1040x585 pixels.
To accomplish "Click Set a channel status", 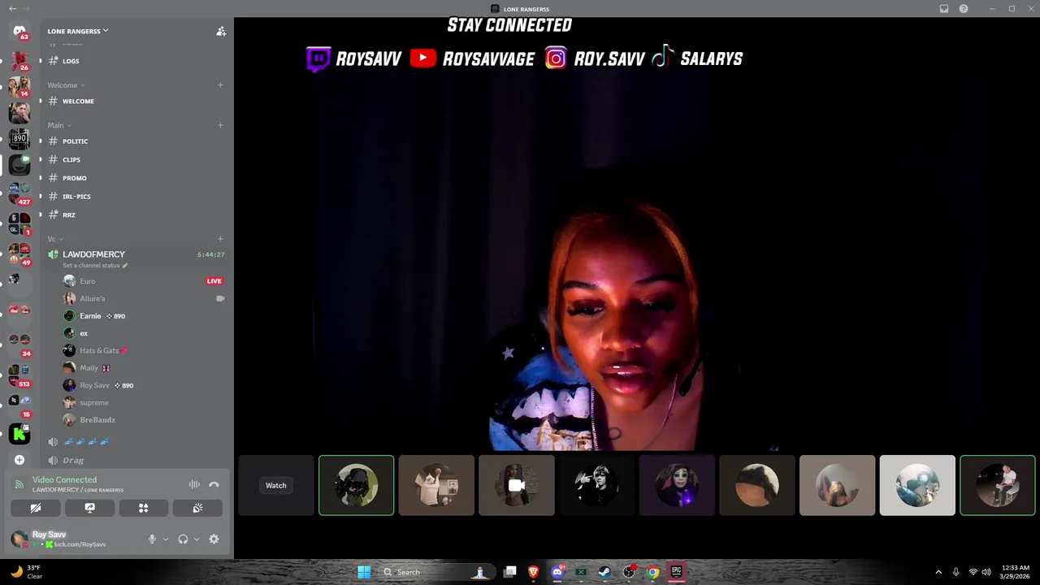I will pyautogui.click(x=91, y=266).
